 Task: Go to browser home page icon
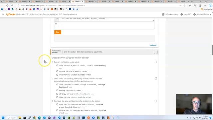(12, 5)
